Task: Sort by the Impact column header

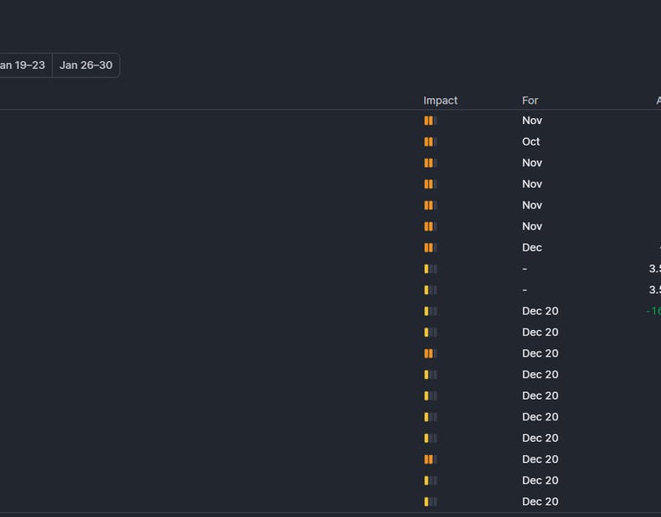Action: tap(441, 101)
